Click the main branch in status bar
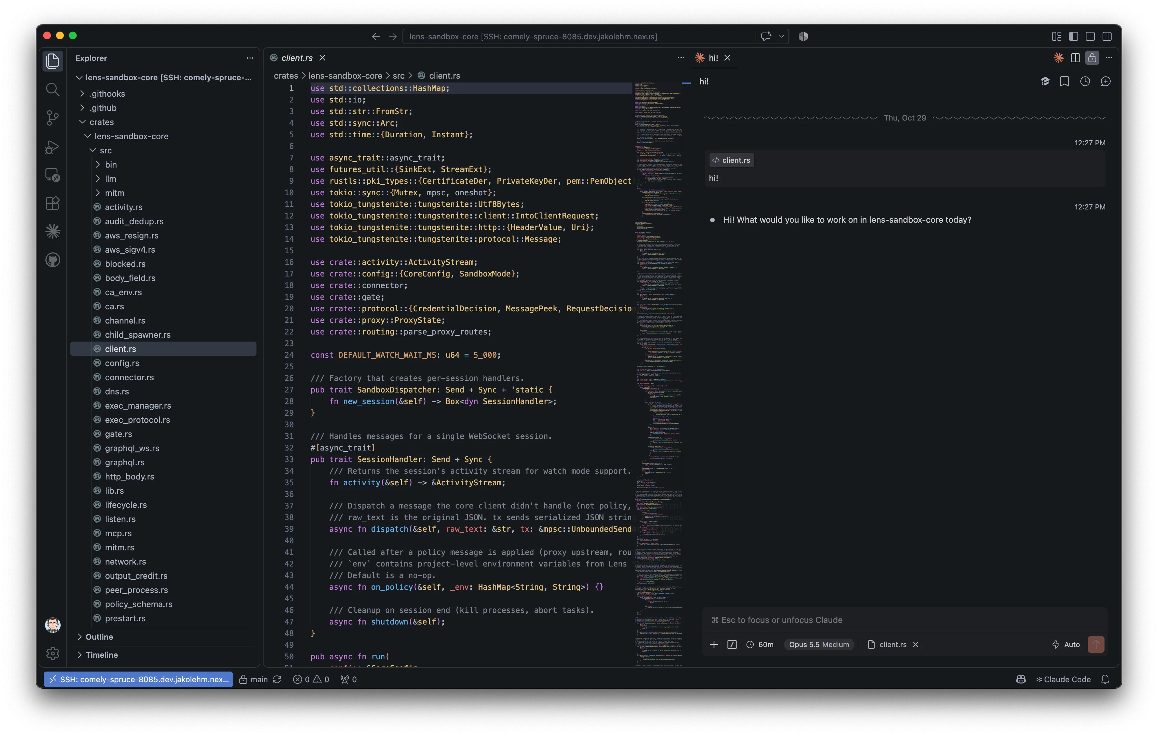This screenshot has width=1158, height=736. coord(254,679)
